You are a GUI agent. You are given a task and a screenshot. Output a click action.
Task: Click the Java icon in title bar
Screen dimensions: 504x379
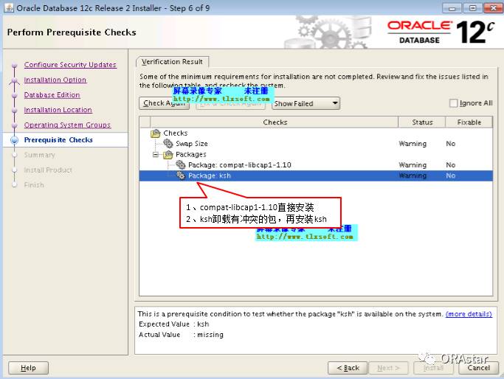pyautogui.click(x=10, y=7)
